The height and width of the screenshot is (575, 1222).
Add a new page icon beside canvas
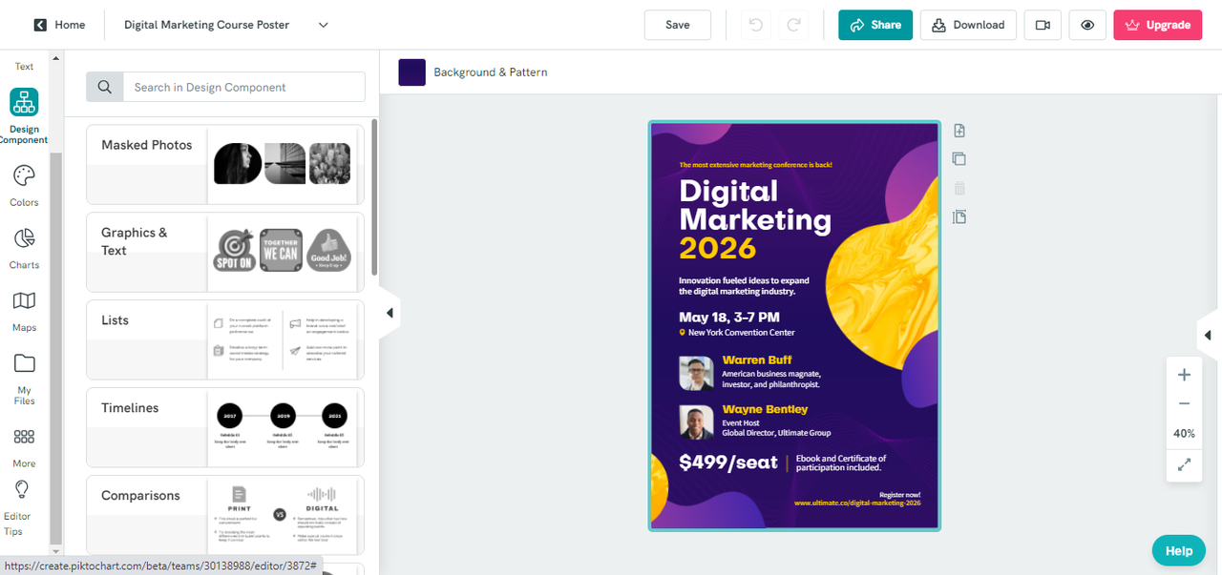coord(959,131)
